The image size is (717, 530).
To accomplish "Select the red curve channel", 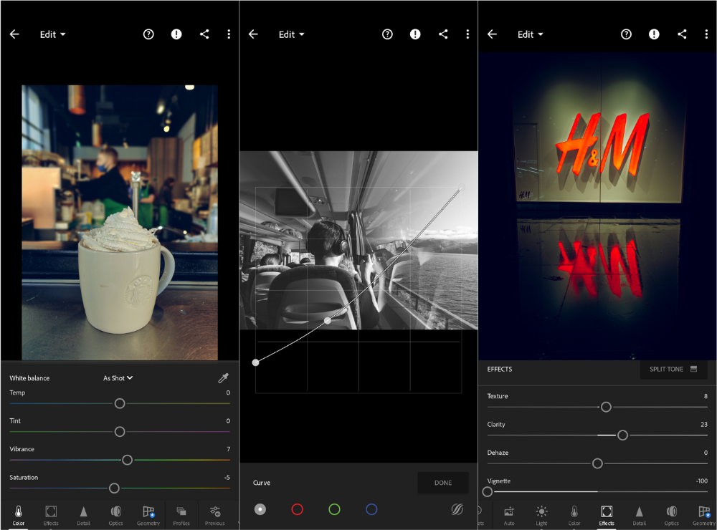I will point(298,509).
